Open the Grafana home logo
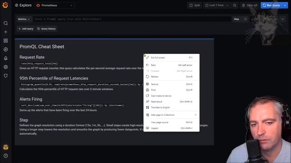Image resolution: width=291 pixels, height=163 pixels. [x=5, y=5]
